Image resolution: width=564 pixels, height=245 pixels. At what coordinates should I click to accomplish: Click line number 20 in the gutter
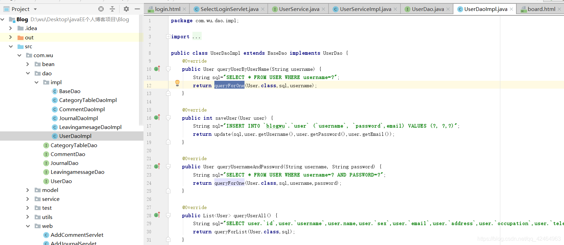tap(149, 151)
